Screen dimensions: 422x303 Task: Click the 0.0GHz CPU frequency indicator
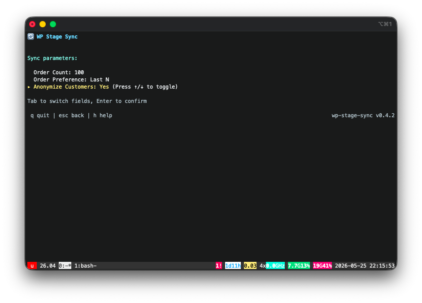click(275, 266)
